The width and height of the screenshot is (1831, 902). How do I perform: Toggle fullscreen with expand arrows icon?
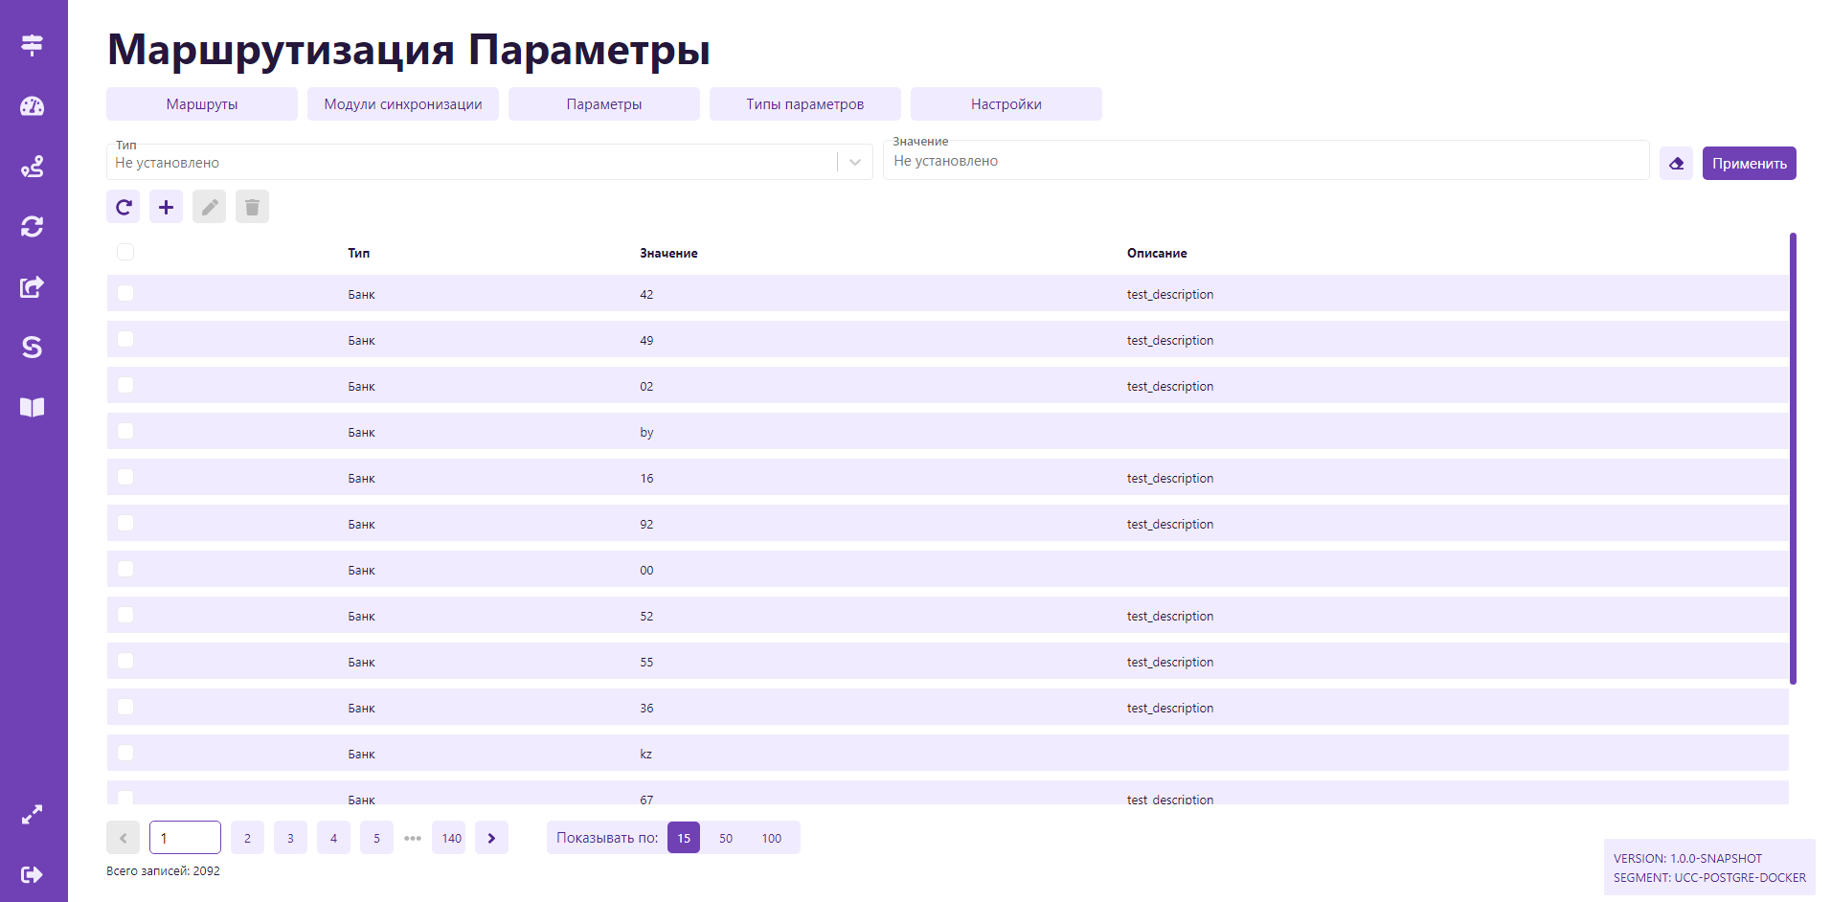(x=33, y=815)
